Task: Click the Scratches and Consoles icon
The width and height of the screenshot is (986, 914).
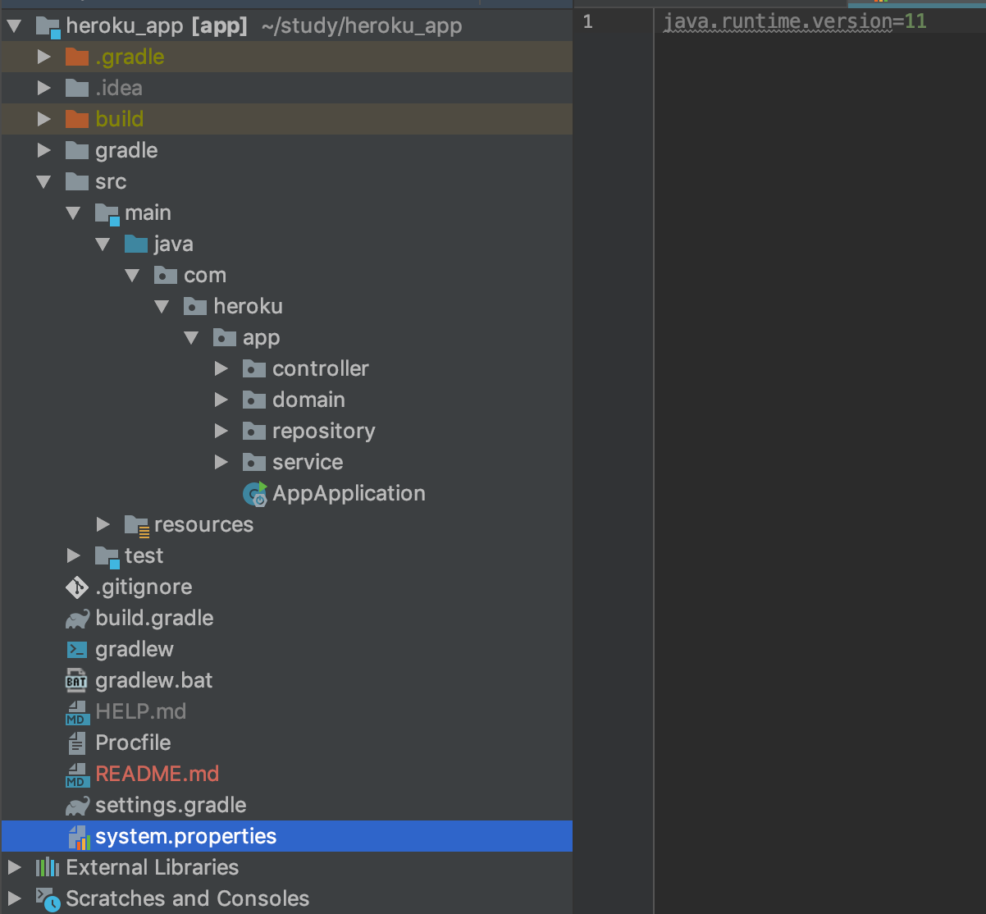Action: tap(48, 900)
